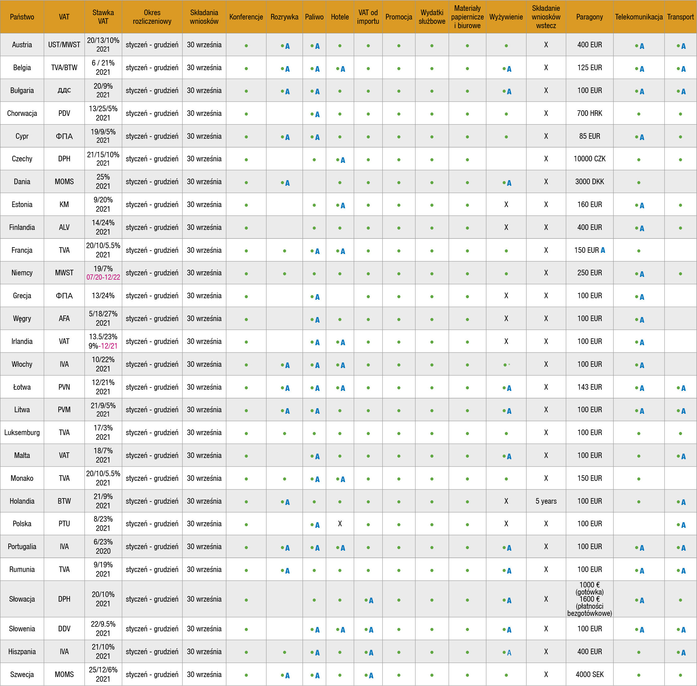
Task: Click the 5 years cell for Holandia
Action: [x=546, y=501]
